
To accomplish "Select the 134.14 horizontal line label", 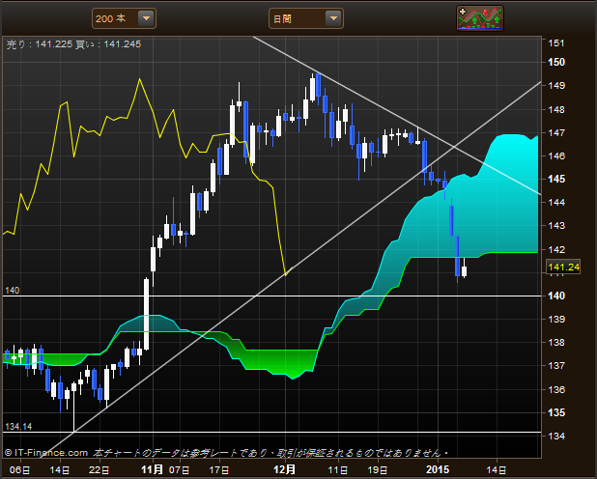I will (18, 427).
